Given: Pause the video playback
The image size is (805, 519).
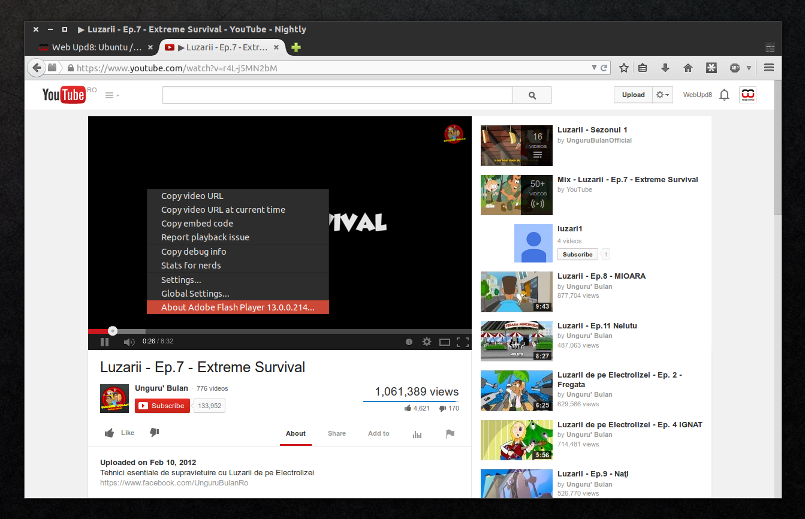Looking at the screenshot, I should point(104,342).
